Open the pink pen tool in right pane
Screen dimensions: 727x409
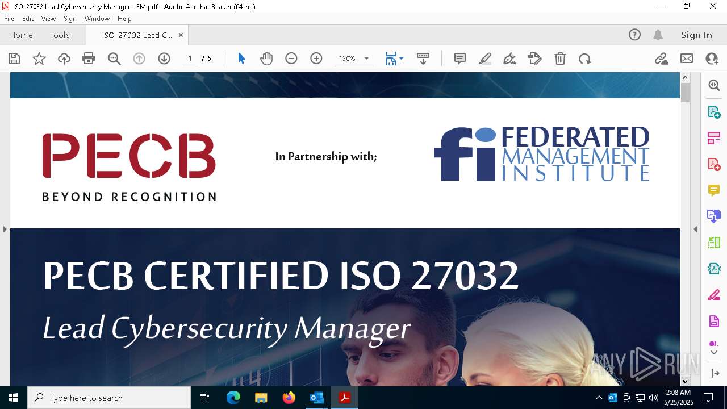click(714, 295)
